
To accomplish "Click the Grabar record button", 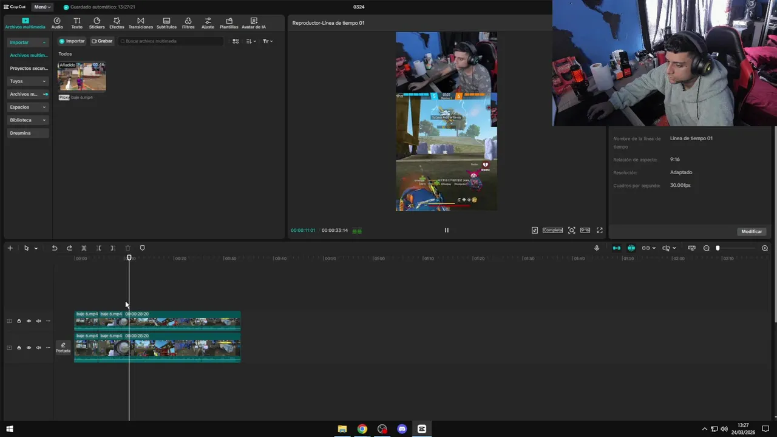I will coord(102,41).
